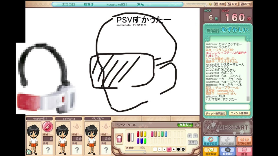Image resolution: width=278 pixels, height=156 pixels.
Task: Mute sound with the speaker icon
Action: [x=211, y=4]
